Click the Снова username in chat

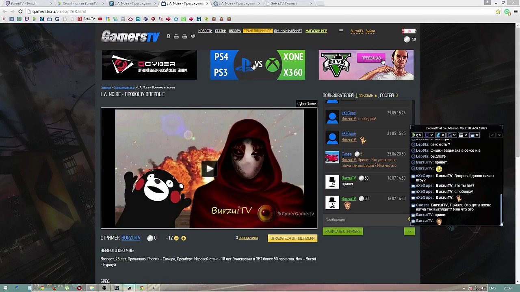pyautogui.click(x=347, y=154)
